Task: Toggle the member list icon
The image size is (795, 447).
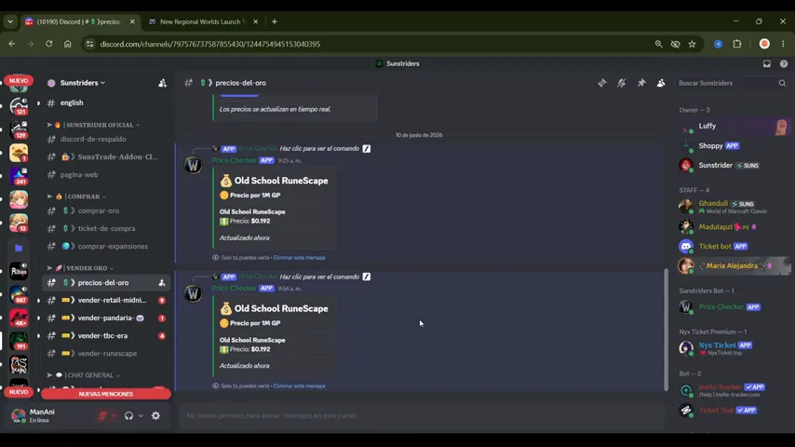Action: coord(661,83)
